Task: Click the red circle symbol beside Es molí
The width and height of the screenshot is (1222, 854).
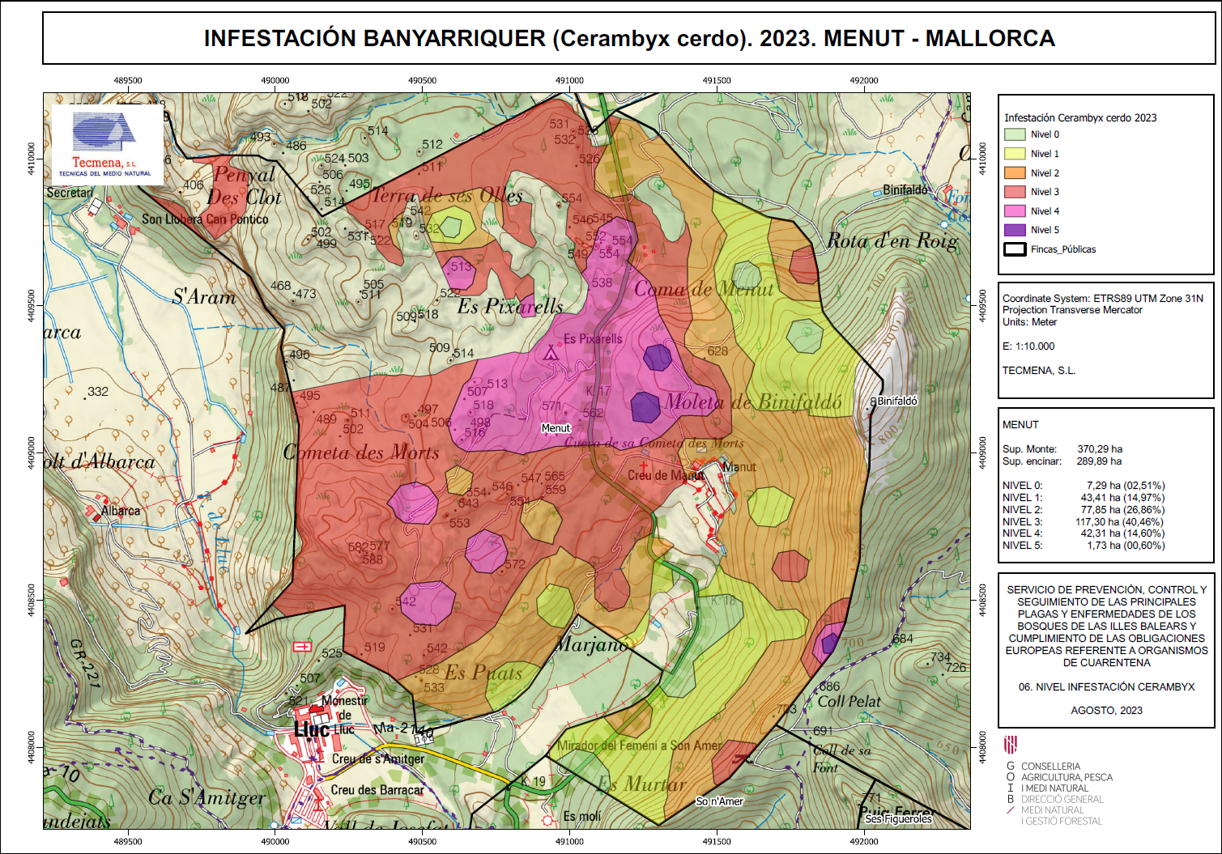Action: tap(548, 820)
